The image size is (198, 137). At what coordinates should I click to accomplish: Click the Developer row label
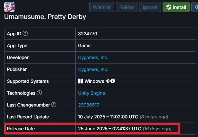18,57
